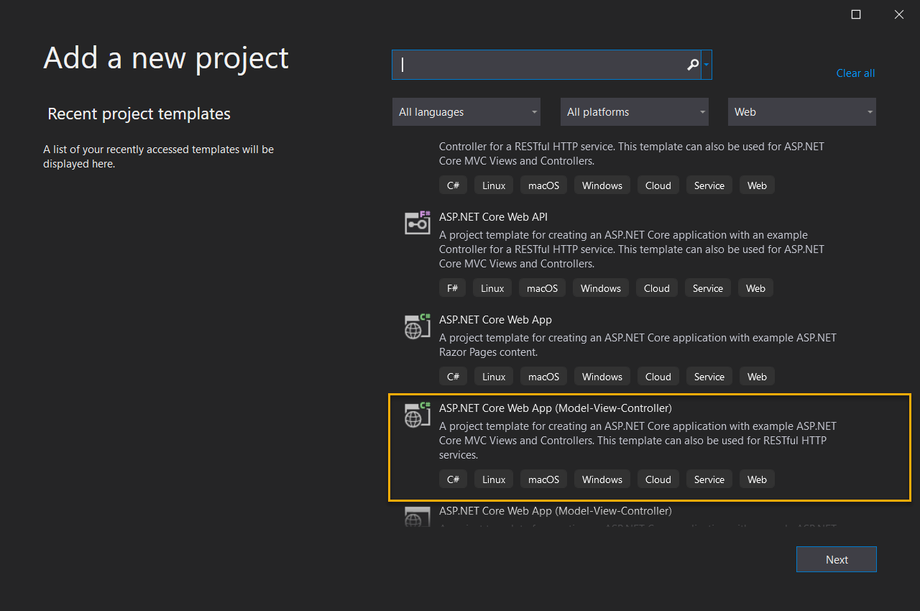Click Web tag in the F# Web API row
This screenshot has width=920, height=611.
(755, 288)
